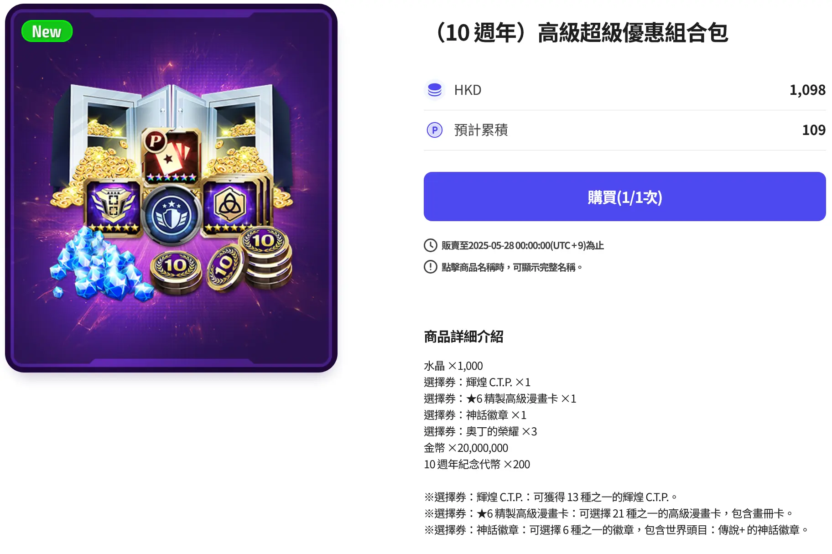Click the green New badge
The image size is (832, 554).
(x=47, y=31)
